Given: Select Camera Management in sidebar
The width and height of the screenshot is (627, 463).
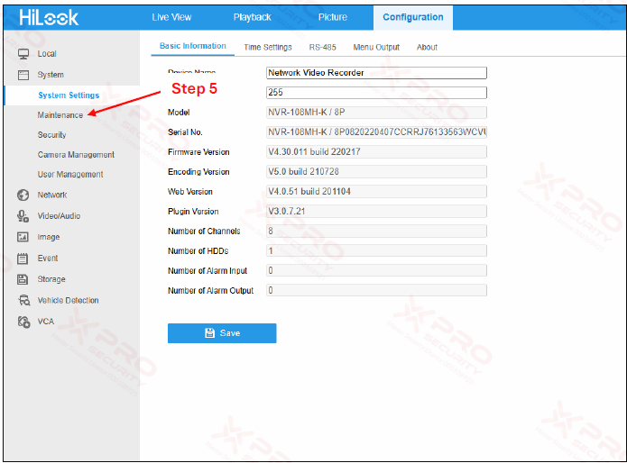Looking at the screenshot, I should point(76,155).
